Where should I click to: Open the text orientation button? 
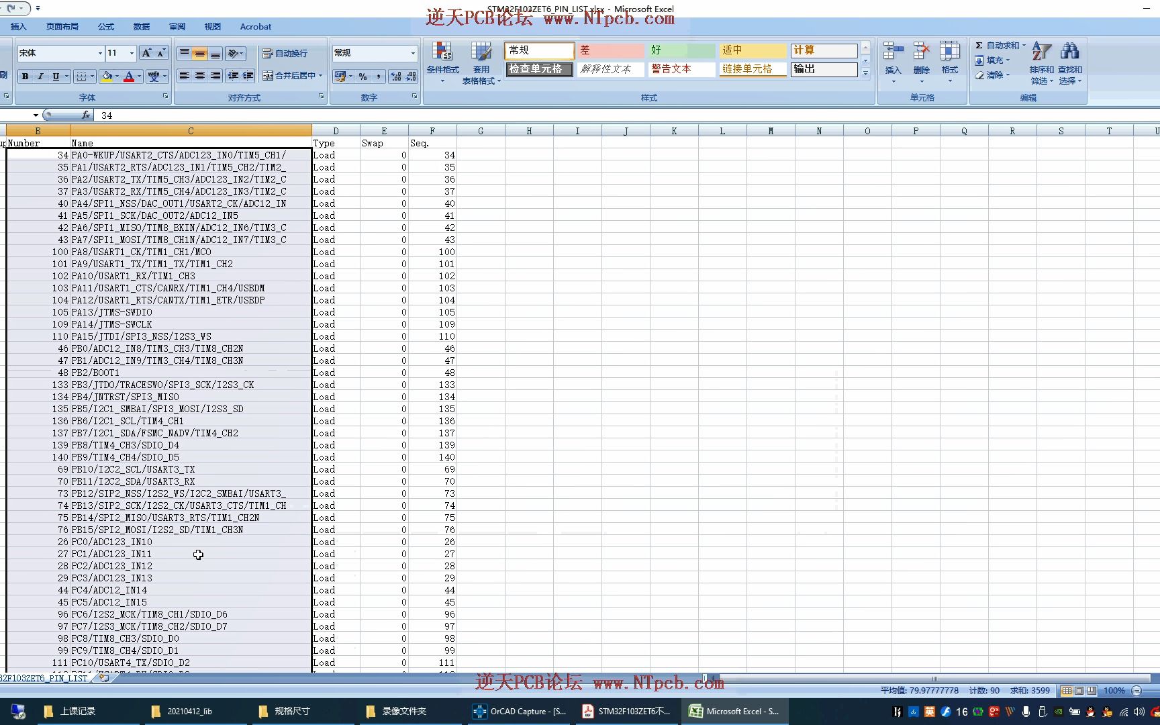pos(235,53)
